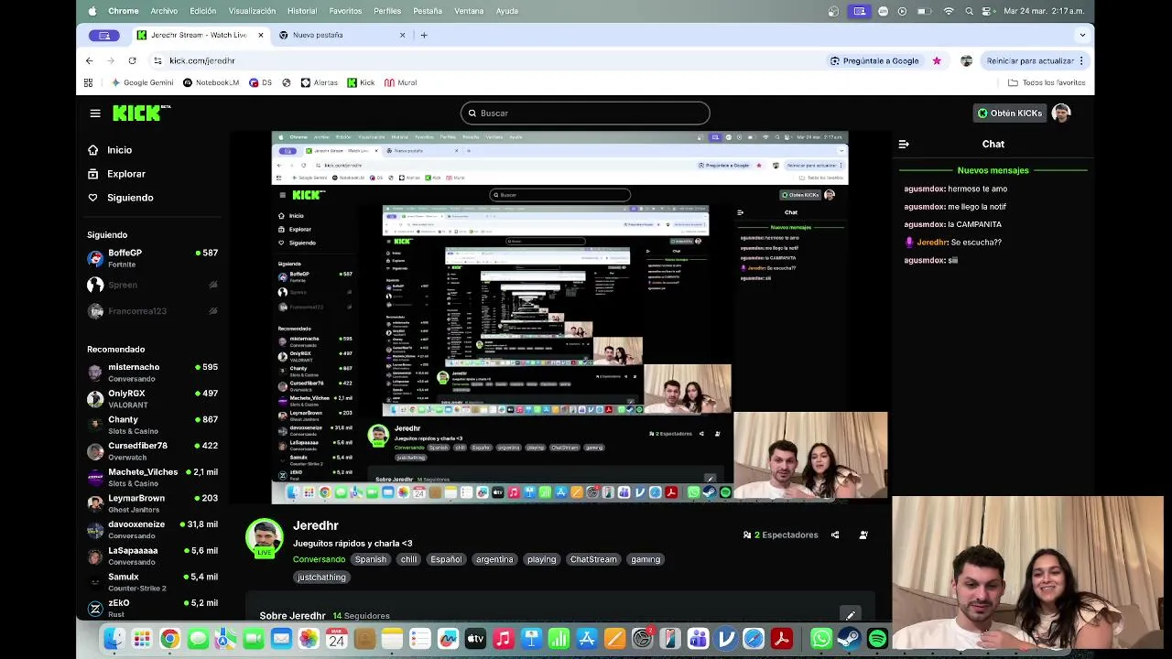
Task: Open LeynarBrown recommended channel
Action: tap(152, 503)
